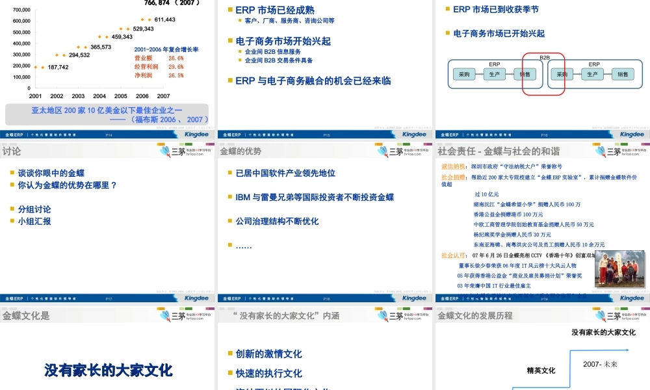The image size is (650, 390).
Task: Click the 精英文化 label in the timeline diagram
Action: pos(541,370)
